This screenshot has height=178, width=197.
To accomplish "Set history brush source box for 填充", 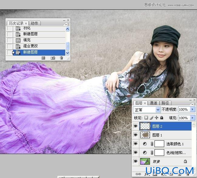I will pos(10,40).
